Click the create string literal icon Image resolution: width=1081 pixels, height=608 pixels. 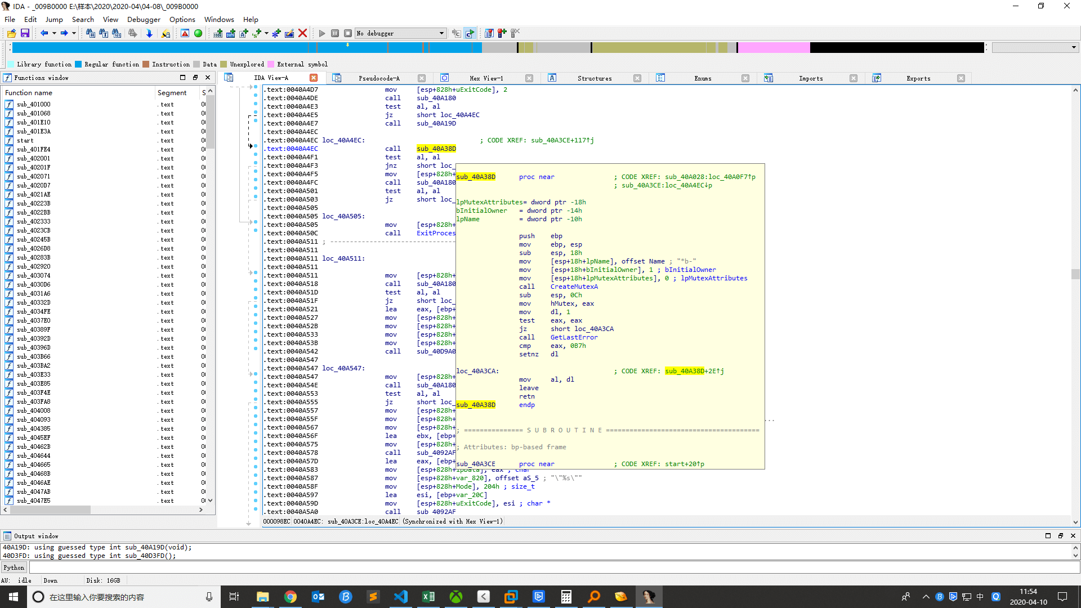pyautogui.click(x=244, y=33)
